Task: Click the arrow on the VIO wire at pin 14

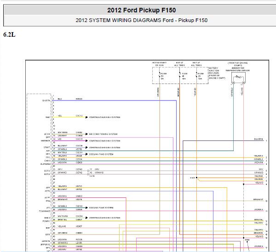Action: click(86, 141)
